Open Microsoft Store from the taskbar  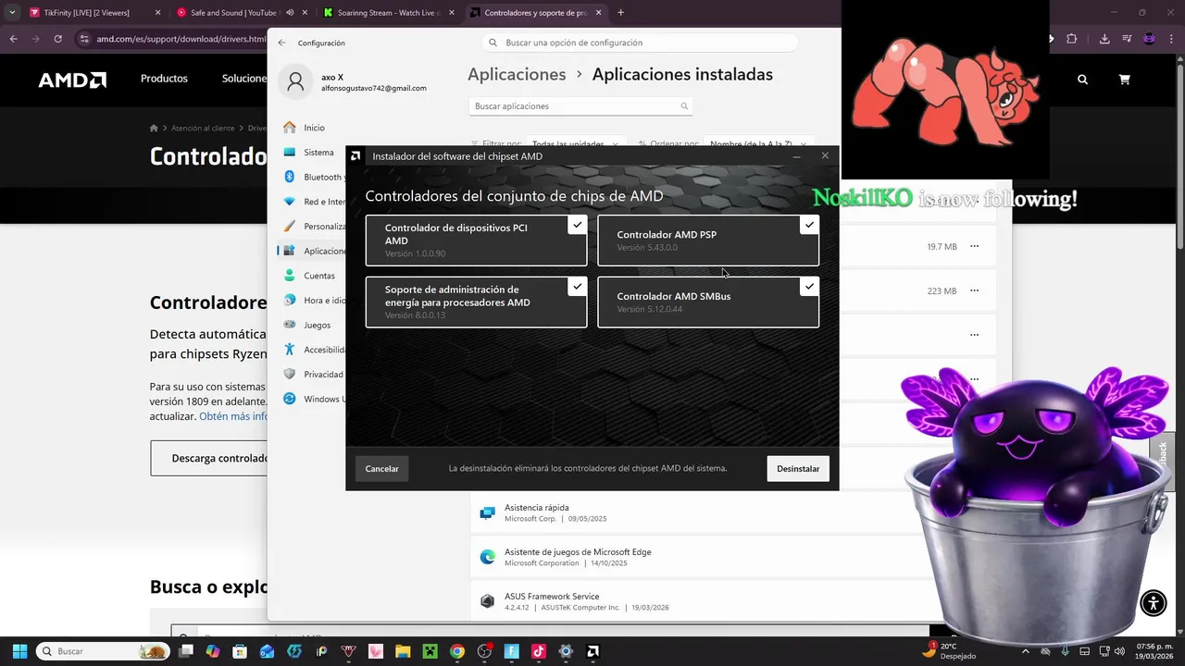coord(240,651)
